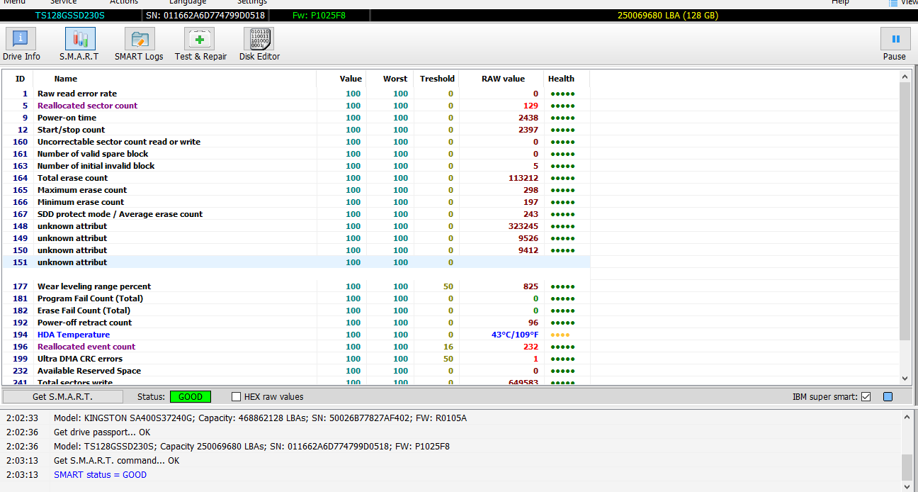Select the Program Fail Count (Total) row

[x=296, y=298]
